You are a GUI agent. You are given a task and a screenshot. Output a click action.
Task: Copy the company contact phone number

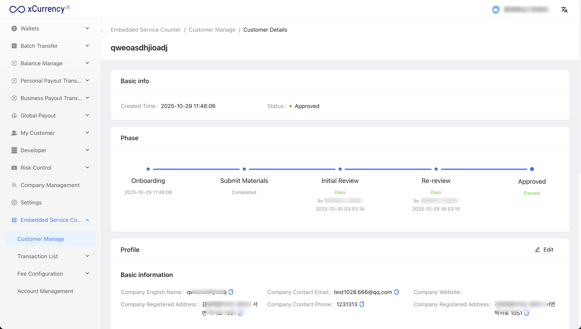pos(362,304)
